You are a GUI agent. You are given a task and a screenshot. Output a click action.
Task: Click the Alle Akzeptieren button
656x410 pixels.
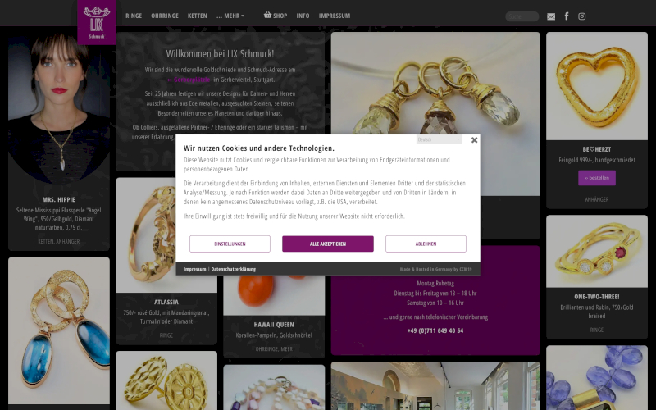click(x=328, y=244)
